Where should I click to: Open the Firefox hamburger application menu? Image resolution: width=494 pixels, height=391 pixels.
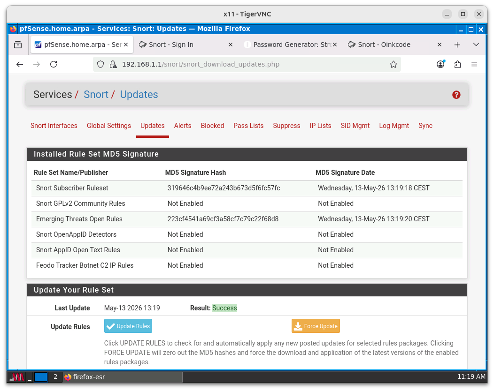(474, 65)
